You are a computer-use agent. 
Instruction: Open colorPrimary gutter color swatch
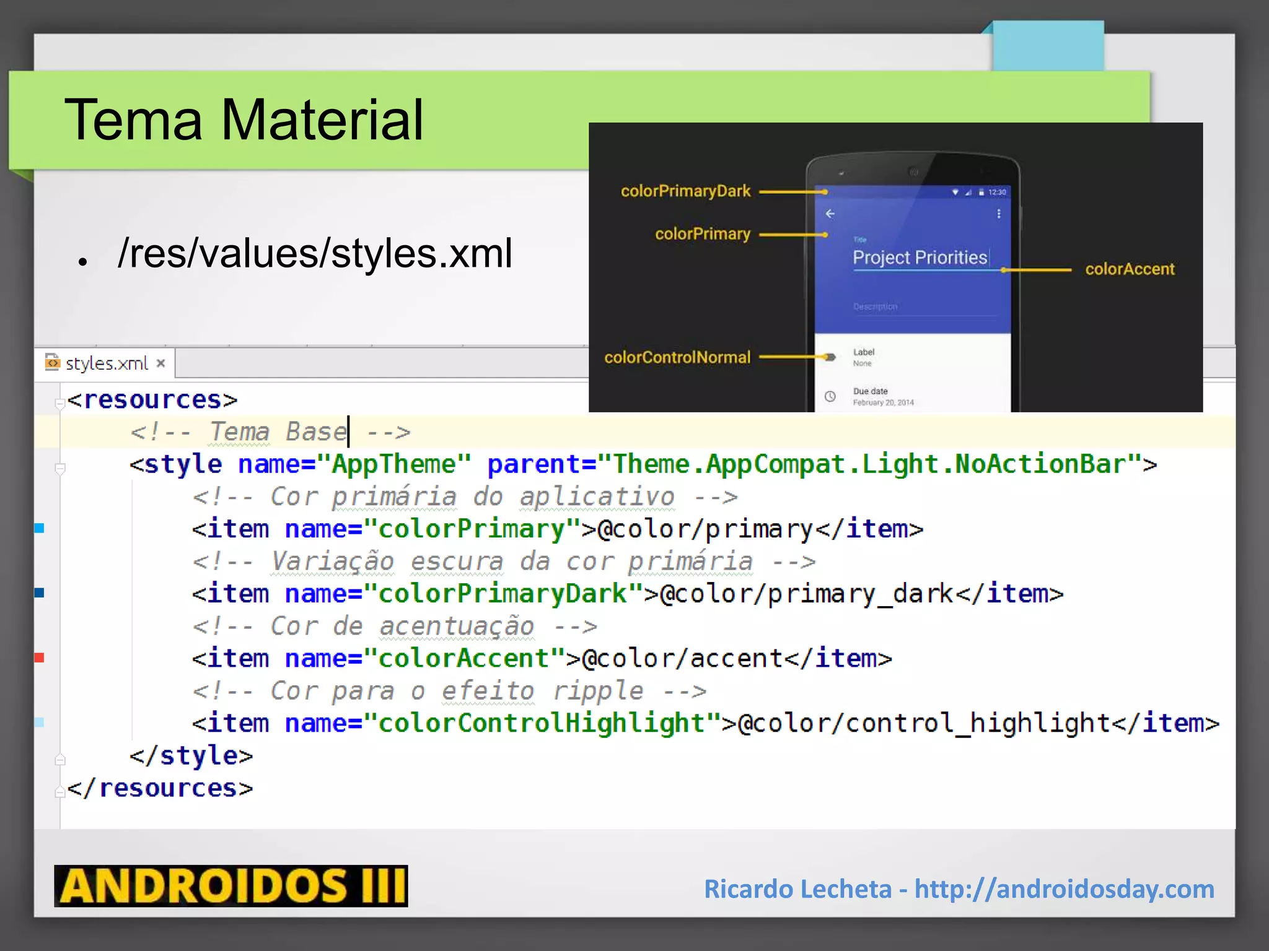pyautogui.click(x=39, y=528)
